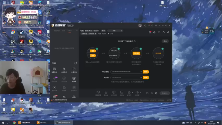Click the help icon beside OBS第三方推流模式
Screen dimensions: 222x125
[x=135, y=41]
